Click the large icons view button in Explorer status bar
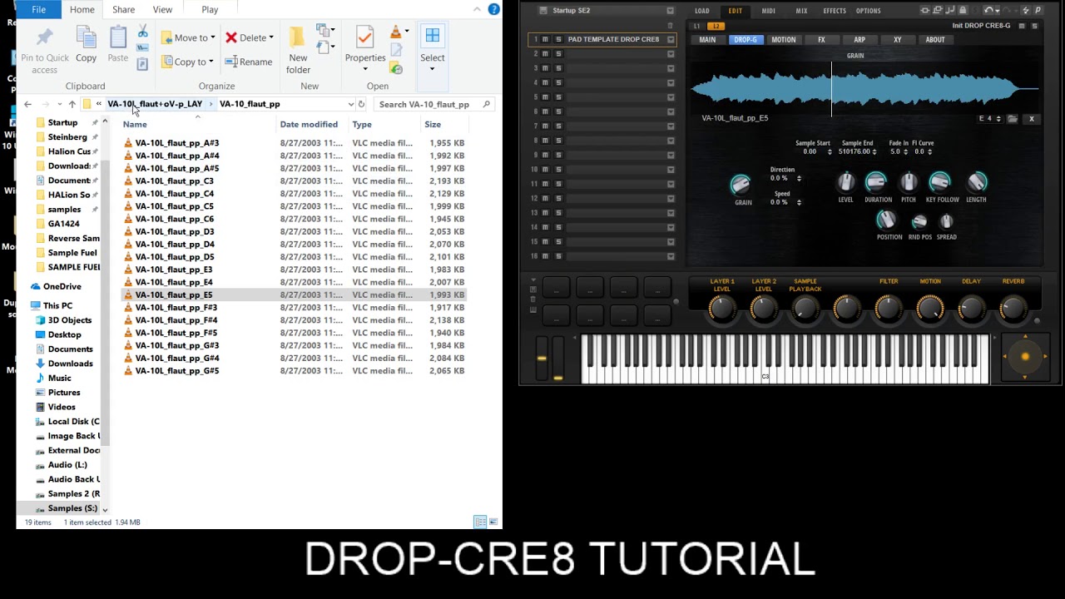 click(x=493, y=522)
